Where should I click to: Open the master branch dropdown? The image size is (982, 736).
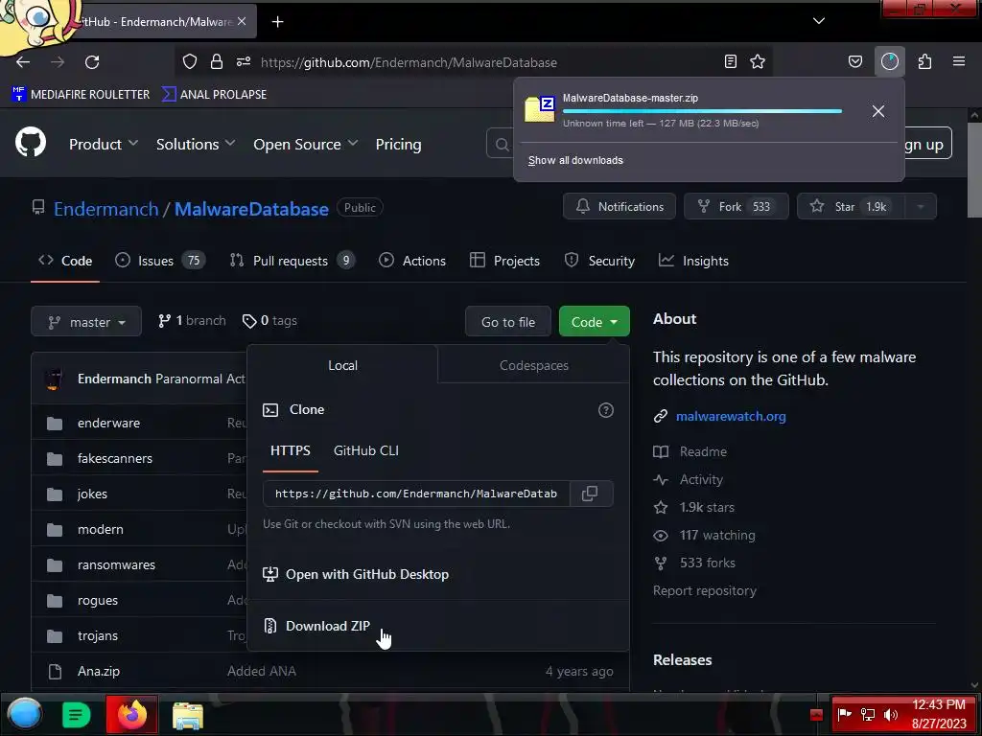(x=86, y=322)
